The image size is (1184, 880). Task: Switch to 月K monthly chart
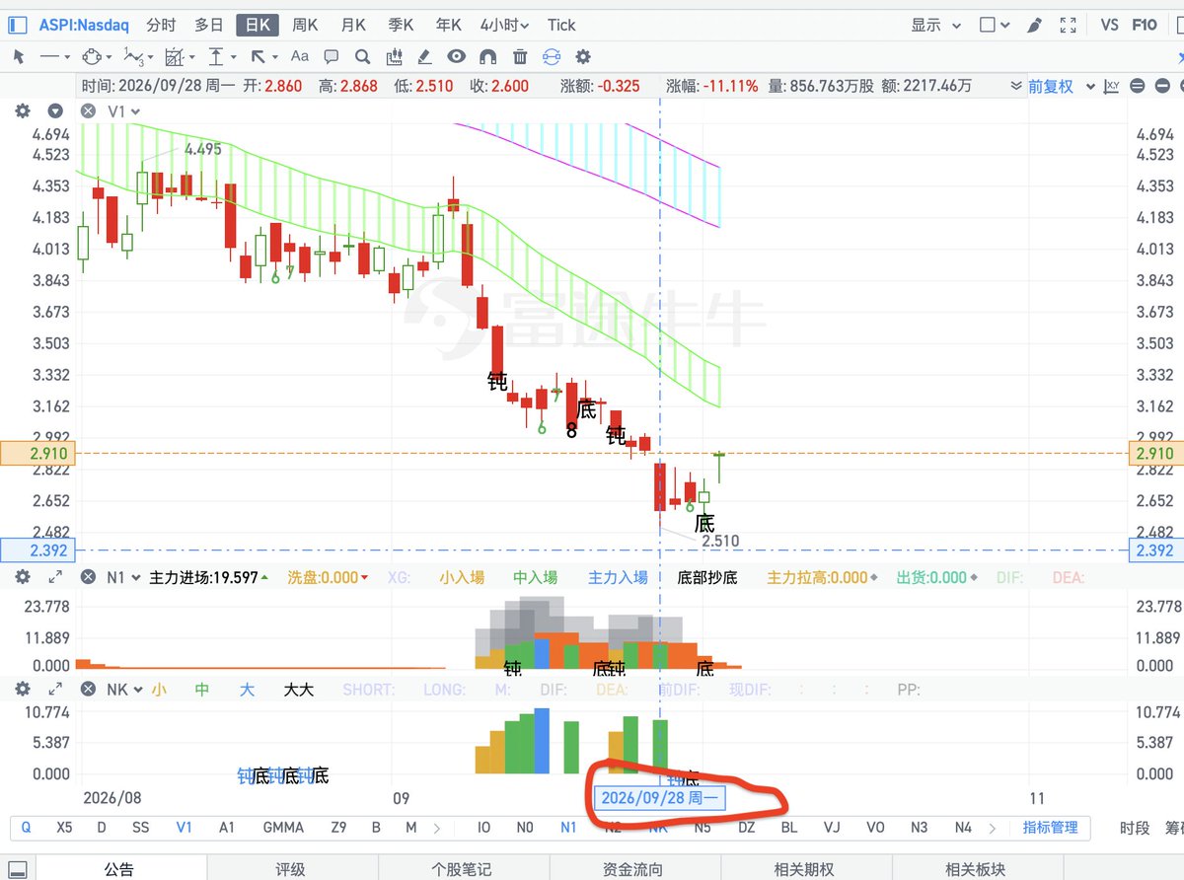tap(353, 25)
